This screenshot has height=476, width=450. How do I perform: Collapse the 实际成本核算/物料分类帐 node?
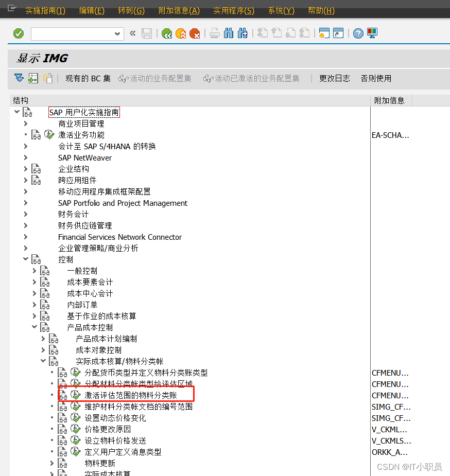pyautogui.click(x=43, y=361)
